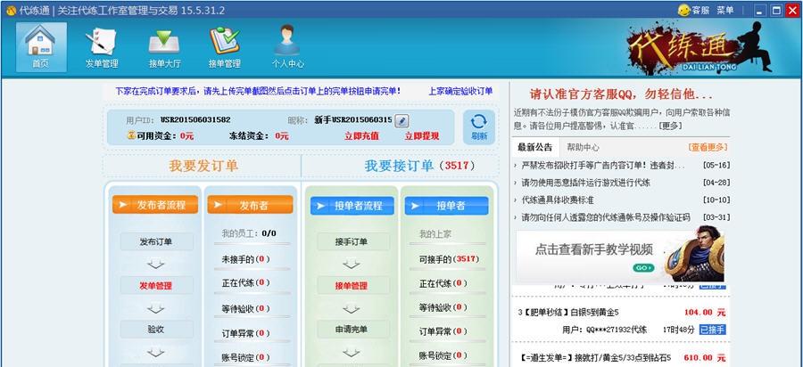Click the red 接单管理 step button
803x367 pixels.
coord(352,286)
